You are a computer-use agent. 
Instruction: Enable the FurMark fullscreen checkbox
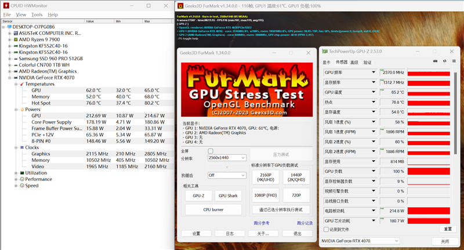point(211,151)
